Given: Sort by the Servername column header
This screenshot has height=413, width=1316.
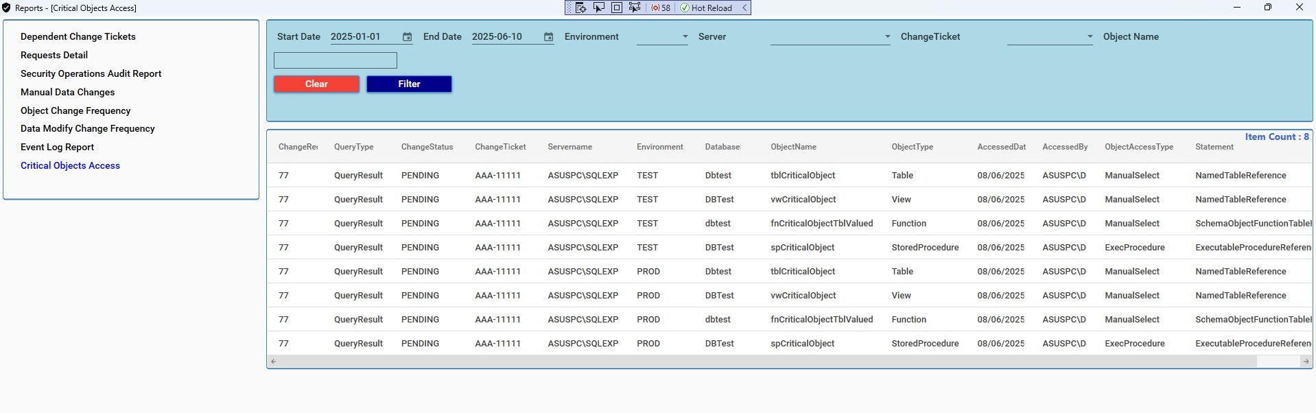Looking at the screenshot, I should [570, 147].
